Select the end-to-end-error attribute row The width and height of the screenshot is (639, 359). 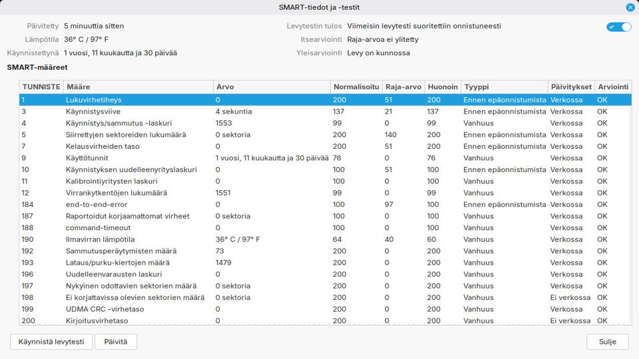pos(325,204)
